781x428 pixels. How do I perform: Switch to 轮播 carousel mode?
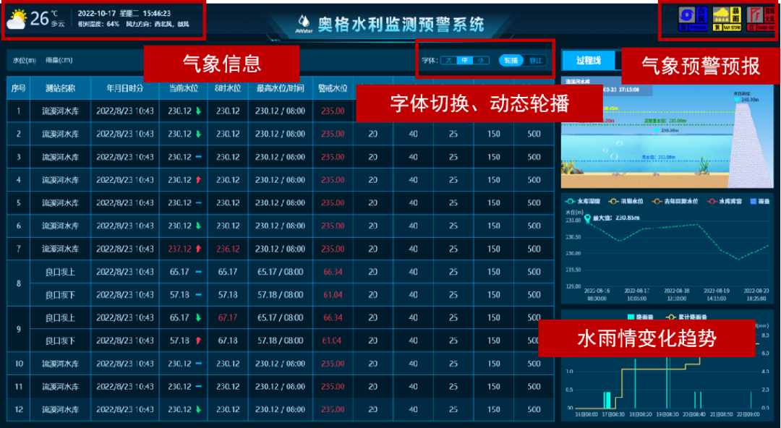pos(511,61)
